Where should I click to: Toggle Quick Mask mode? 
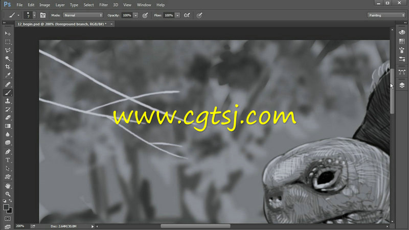point(8,219)
